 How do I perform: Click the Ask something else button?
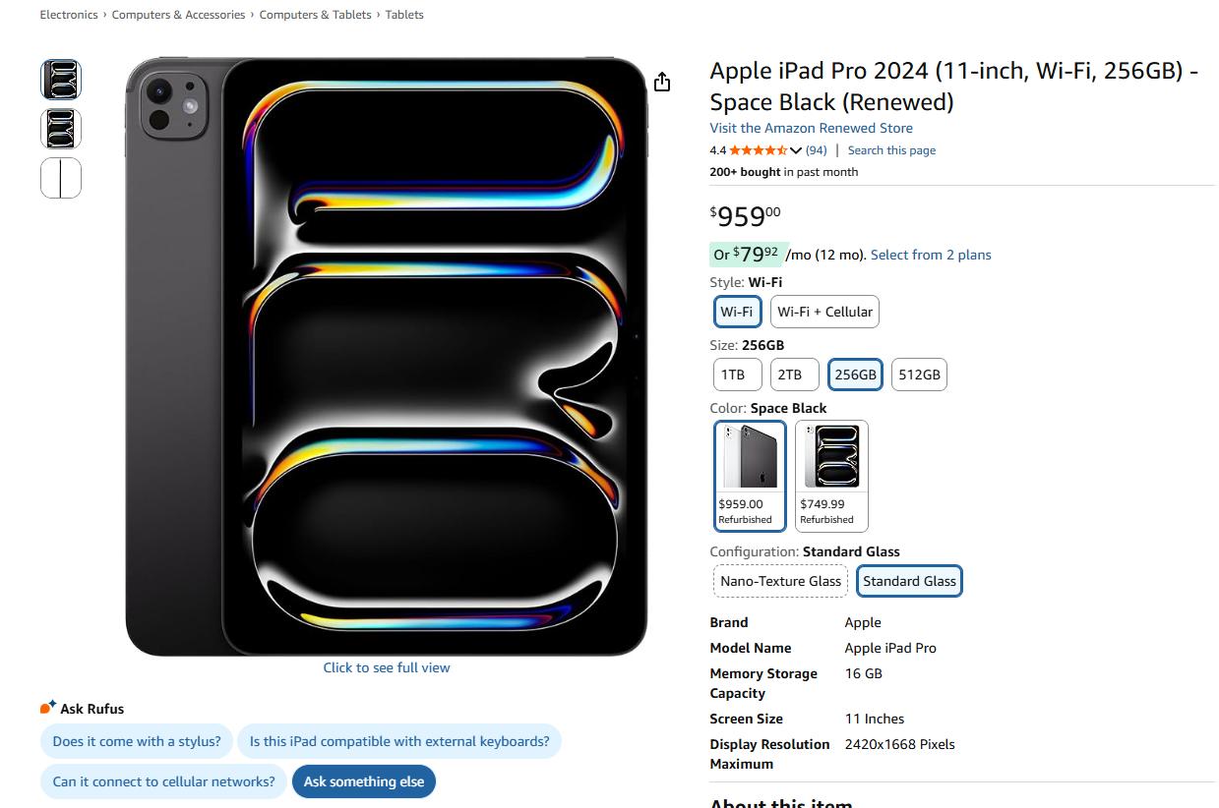click(x=364, y=781)
